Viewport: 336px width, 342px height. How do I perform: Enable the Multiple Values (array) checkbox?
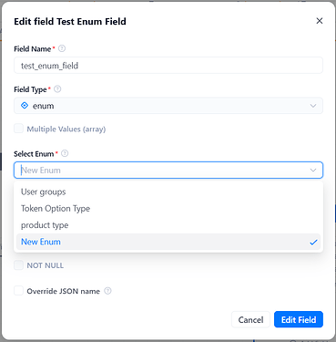coord(18,129)
